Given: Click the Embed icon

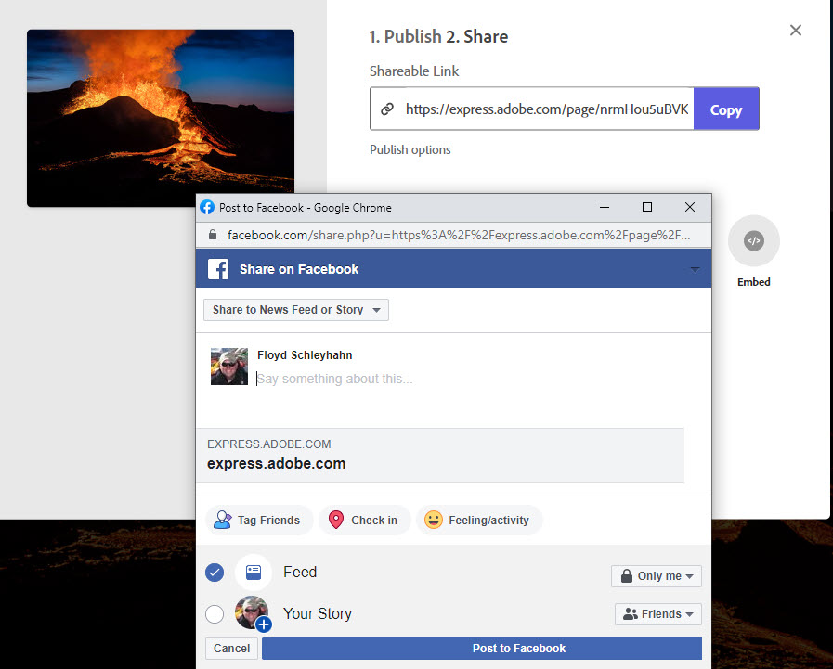Looking at the screenshot, I should pos(753,240).
